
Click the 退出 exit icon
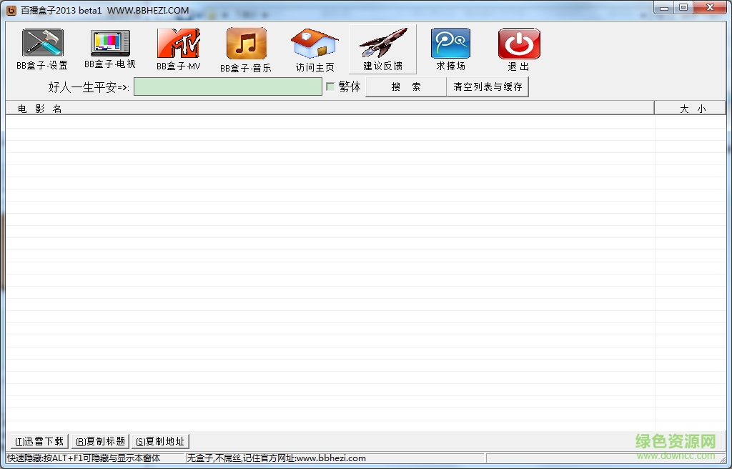coord(518,49)
